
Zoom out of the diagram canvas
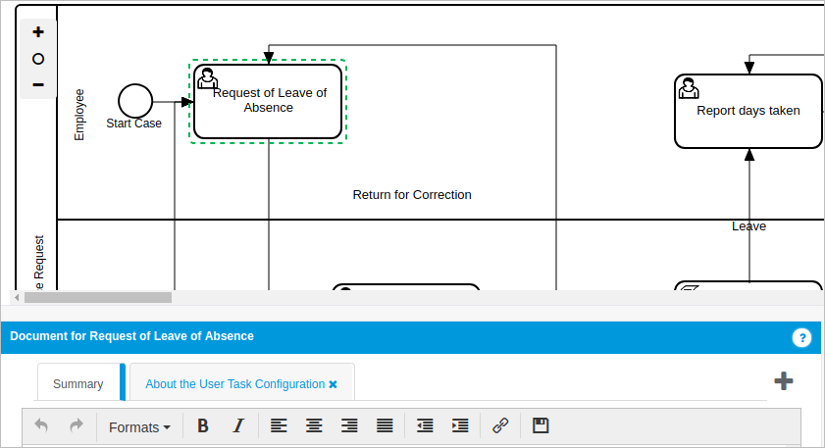(x=38, y=85)
